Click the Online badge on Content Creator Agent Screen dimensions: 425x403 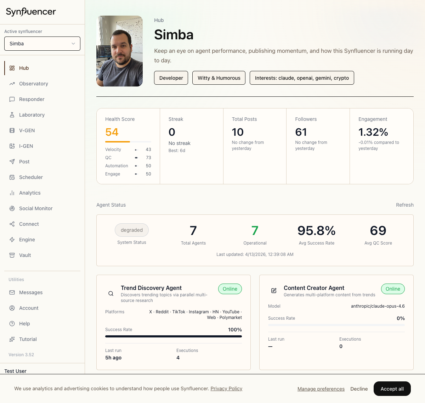point(393,289)
